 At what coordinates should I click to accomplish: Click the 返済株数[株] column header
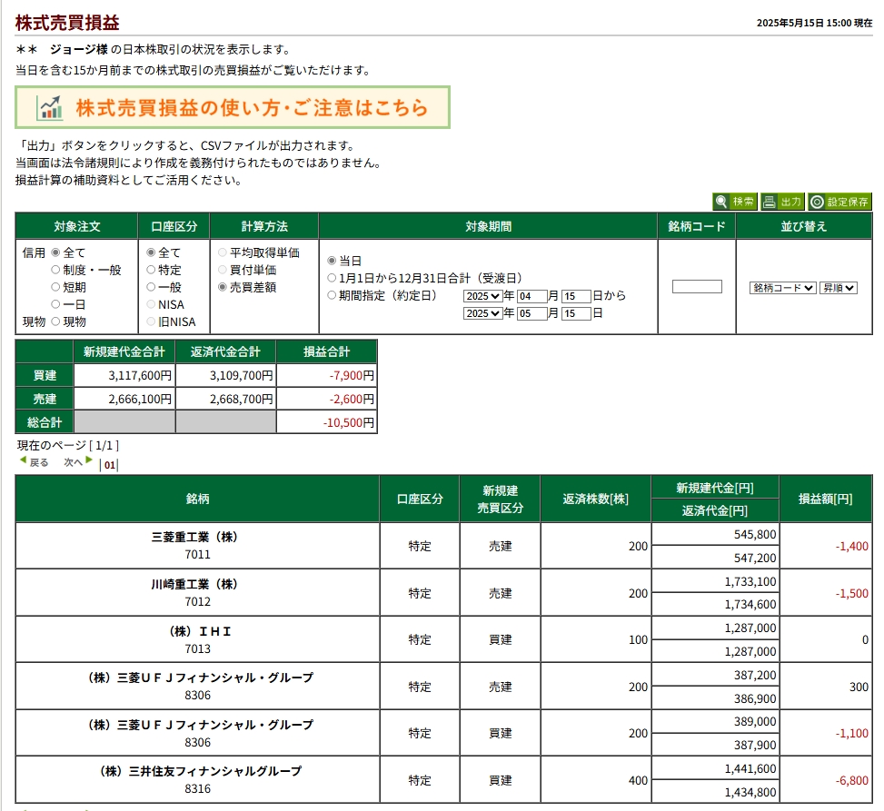(x=595, y=499)
